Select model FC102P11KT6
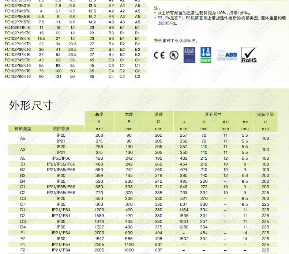The image size is (289, 254). click(x=18, y=28)
